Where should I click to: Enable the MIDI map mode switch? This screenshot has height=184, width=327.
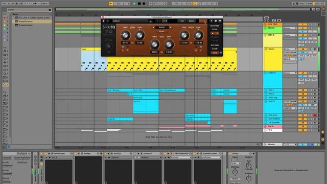click(x=310, y=4)
